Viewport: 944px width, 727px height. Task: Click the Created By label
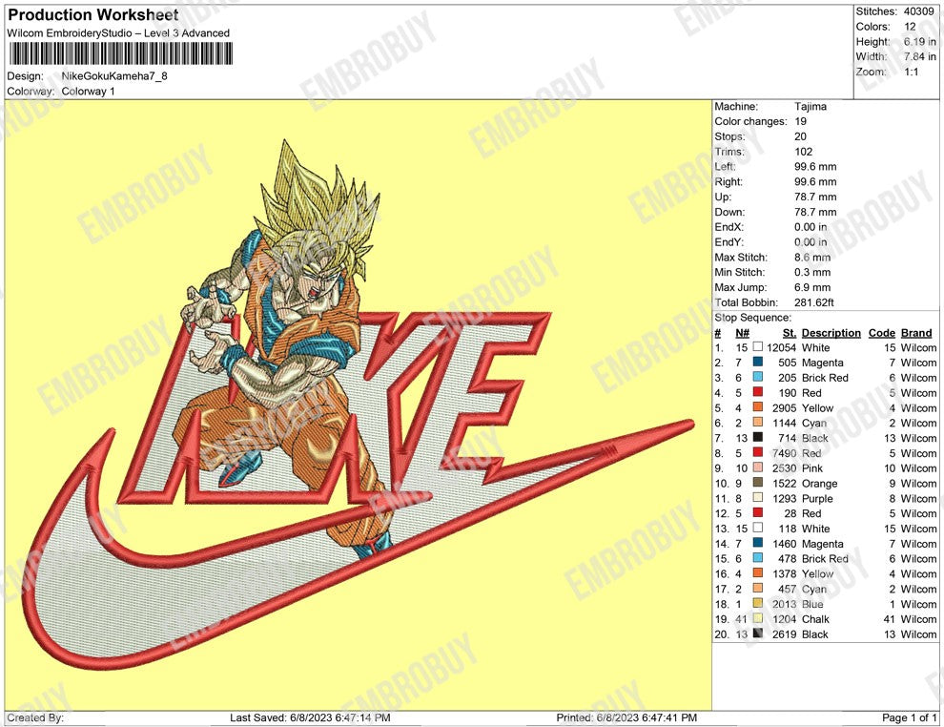pyautogui.click(x=35, y=717)
